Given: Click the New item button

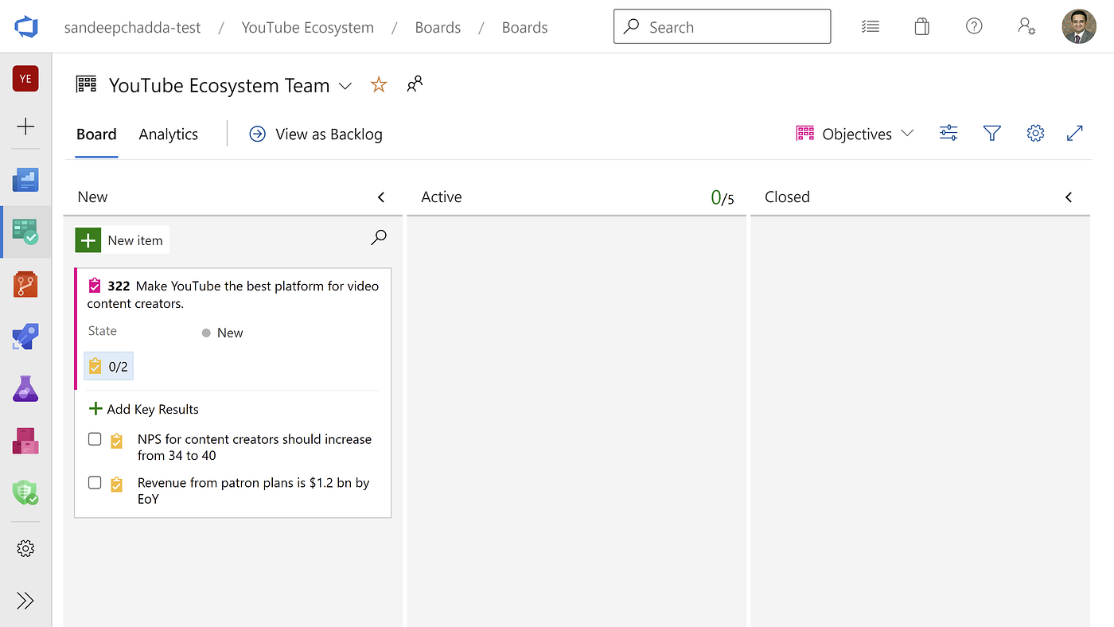Looking at the screenshot, I should (x=122, y=240).
